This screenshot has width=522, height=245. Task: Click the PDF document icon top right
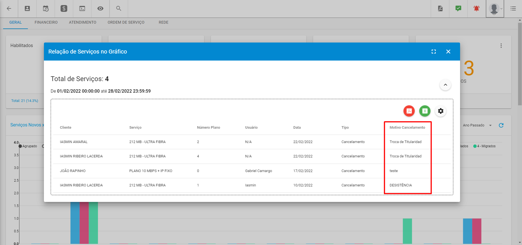[440, 8]
